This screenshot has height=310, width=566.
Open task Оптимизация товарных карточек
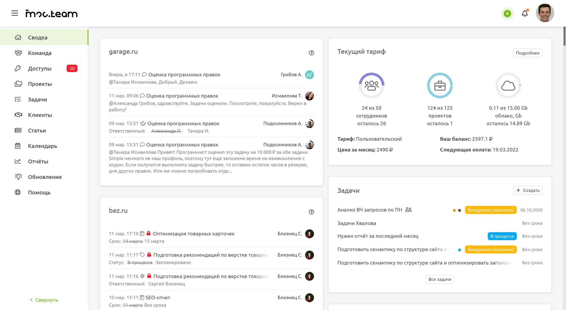pos(194,234)
